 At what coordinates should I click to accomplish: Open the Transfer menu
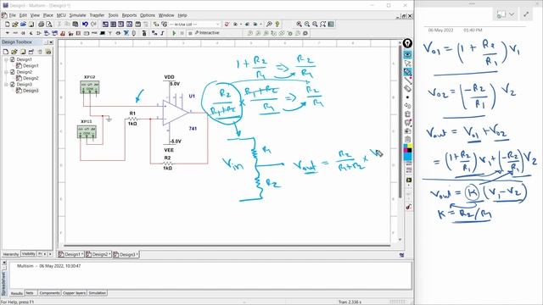(97, 15)
